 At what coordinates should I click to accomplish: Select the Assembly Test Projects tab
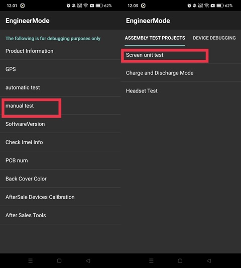click(155, 38)
